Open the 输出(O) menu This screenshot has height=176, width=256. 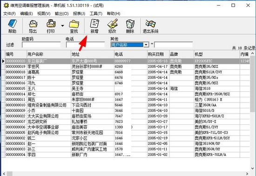61,14
